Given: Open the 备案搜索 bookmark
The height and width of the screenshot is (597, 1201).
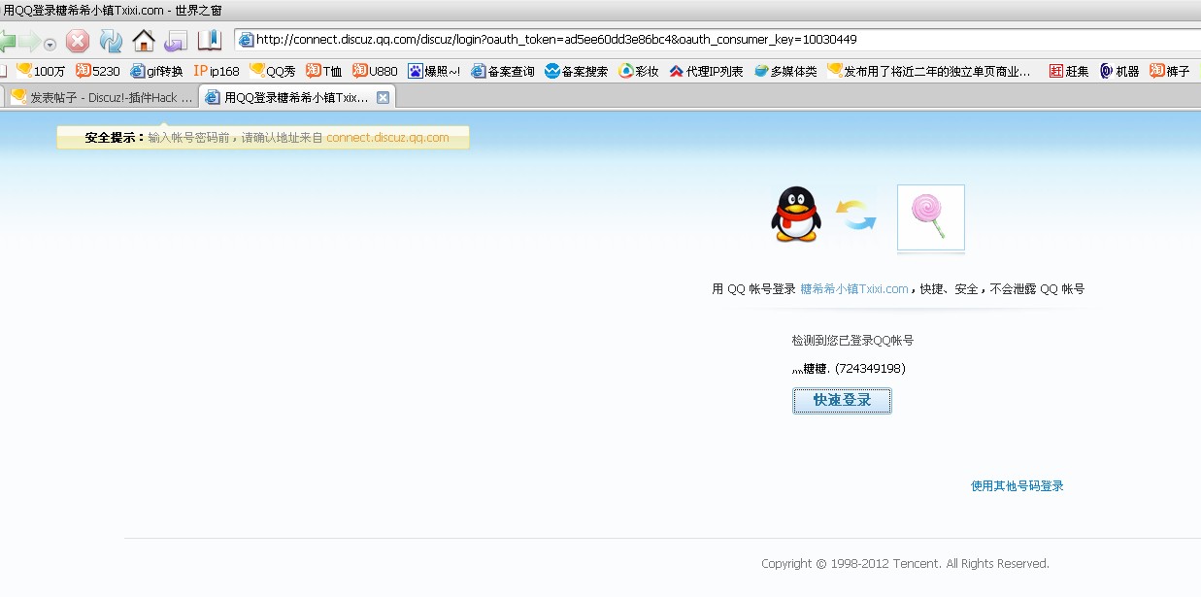Looking at the screenshot, I should pyautogui.click(x=577, y=71).
